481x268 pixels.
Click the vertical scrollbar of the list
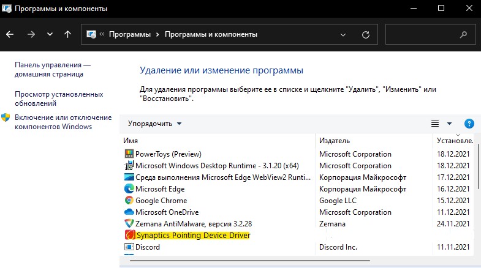point(478,166)
